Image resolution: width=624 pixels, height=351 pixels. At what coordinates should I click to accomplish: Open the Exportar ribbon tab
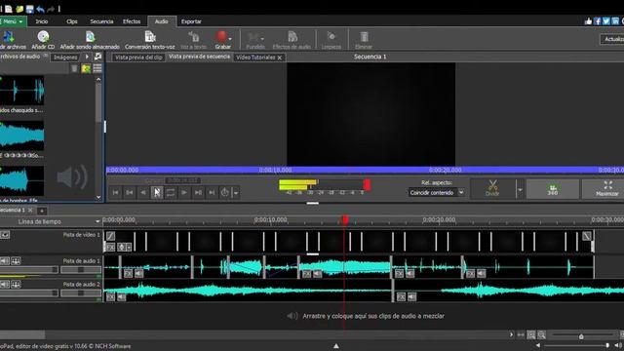coord(191,21)
